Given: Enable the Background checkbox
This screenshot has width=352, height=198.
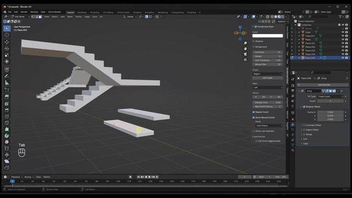Looking at the screenshot, I should [254, 47].
